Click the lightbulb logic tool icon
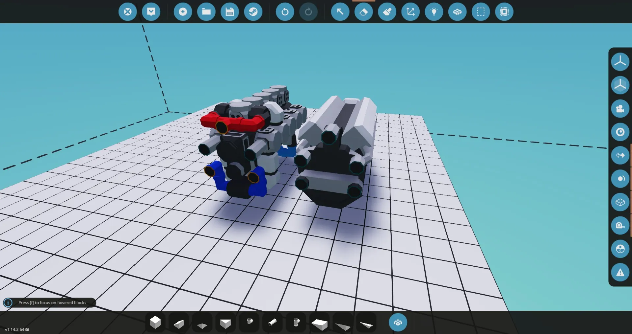 pyautogui.click(x=434, y=12)
